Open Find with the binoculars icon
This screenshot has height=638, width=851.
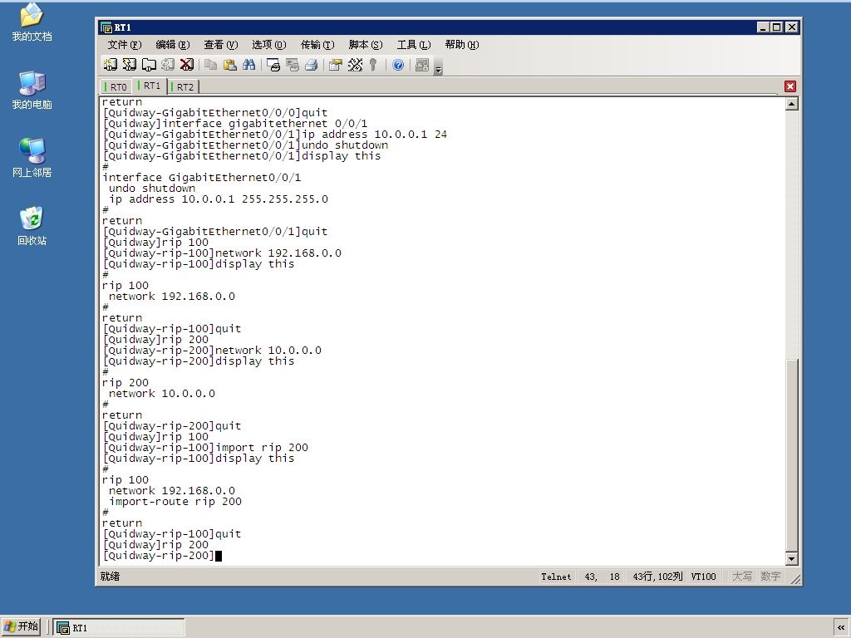point(248,65)
